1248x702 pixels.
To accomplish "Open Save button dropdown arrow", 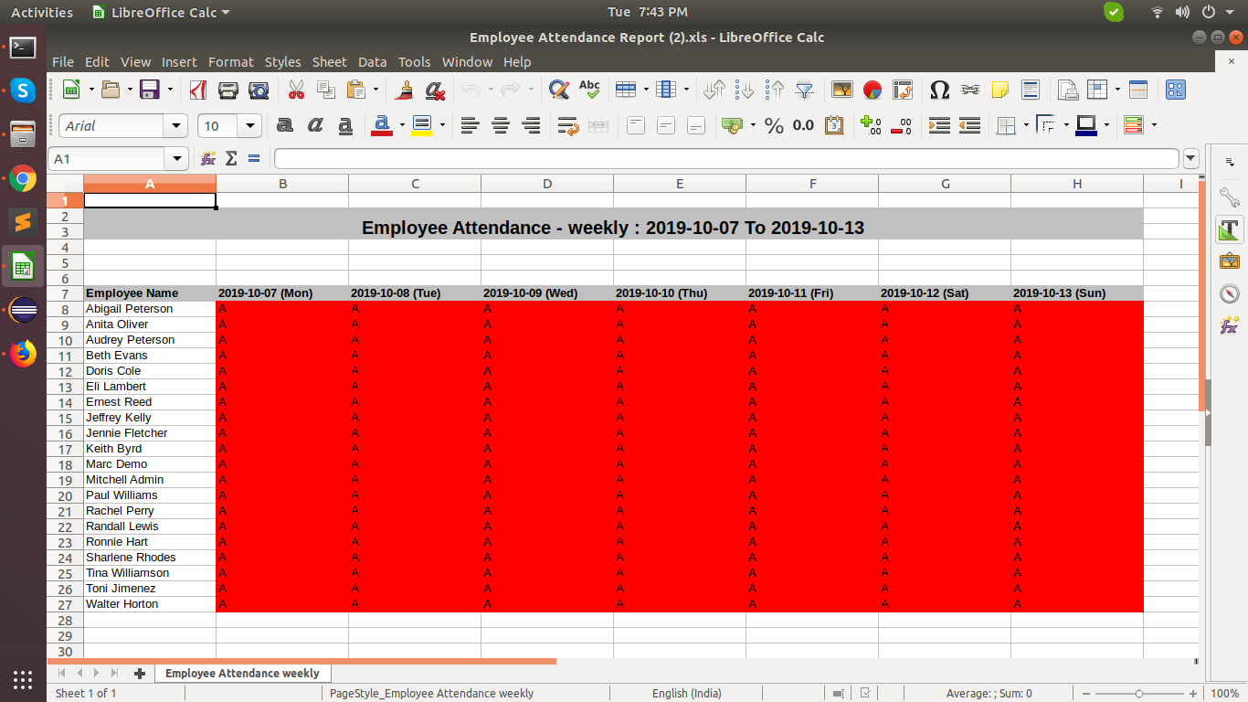I will [170, 90].
